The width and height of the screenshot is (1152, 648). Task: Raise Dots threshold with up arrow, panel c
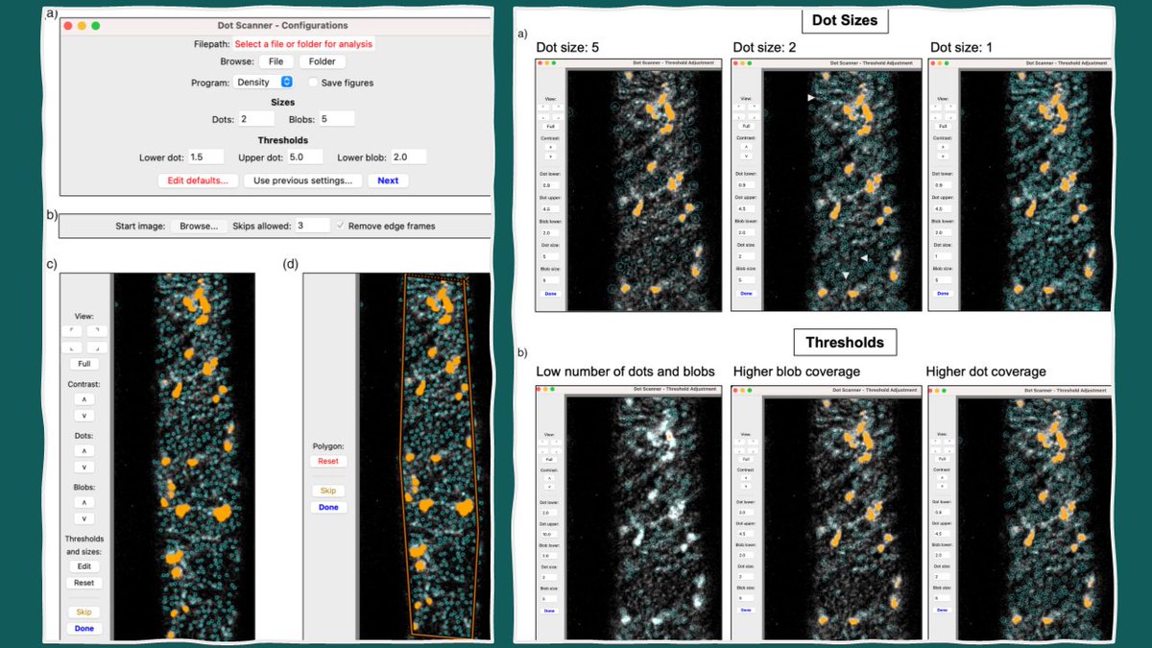click(86, 450)
